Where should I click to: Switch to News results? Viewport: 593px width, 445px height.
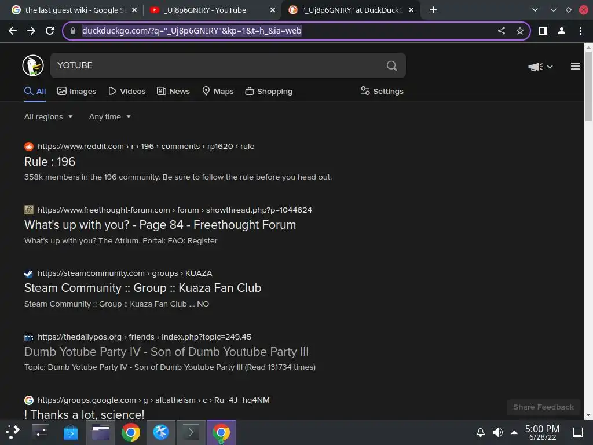(173, 91)
